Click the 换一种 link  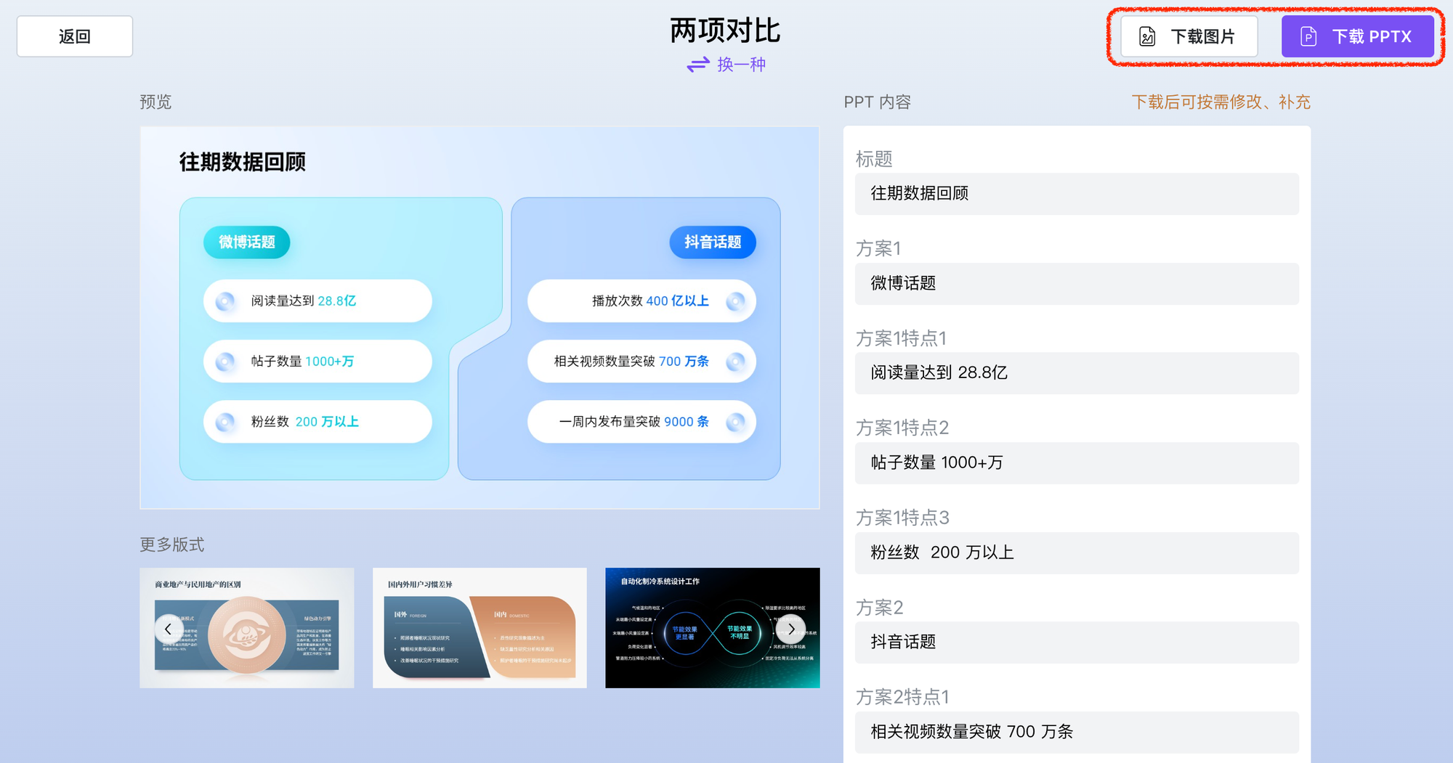[x=741, y=65]
